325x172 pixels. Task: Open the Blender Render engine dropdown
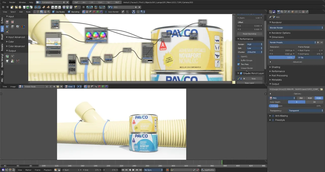(x=296, y=28)
